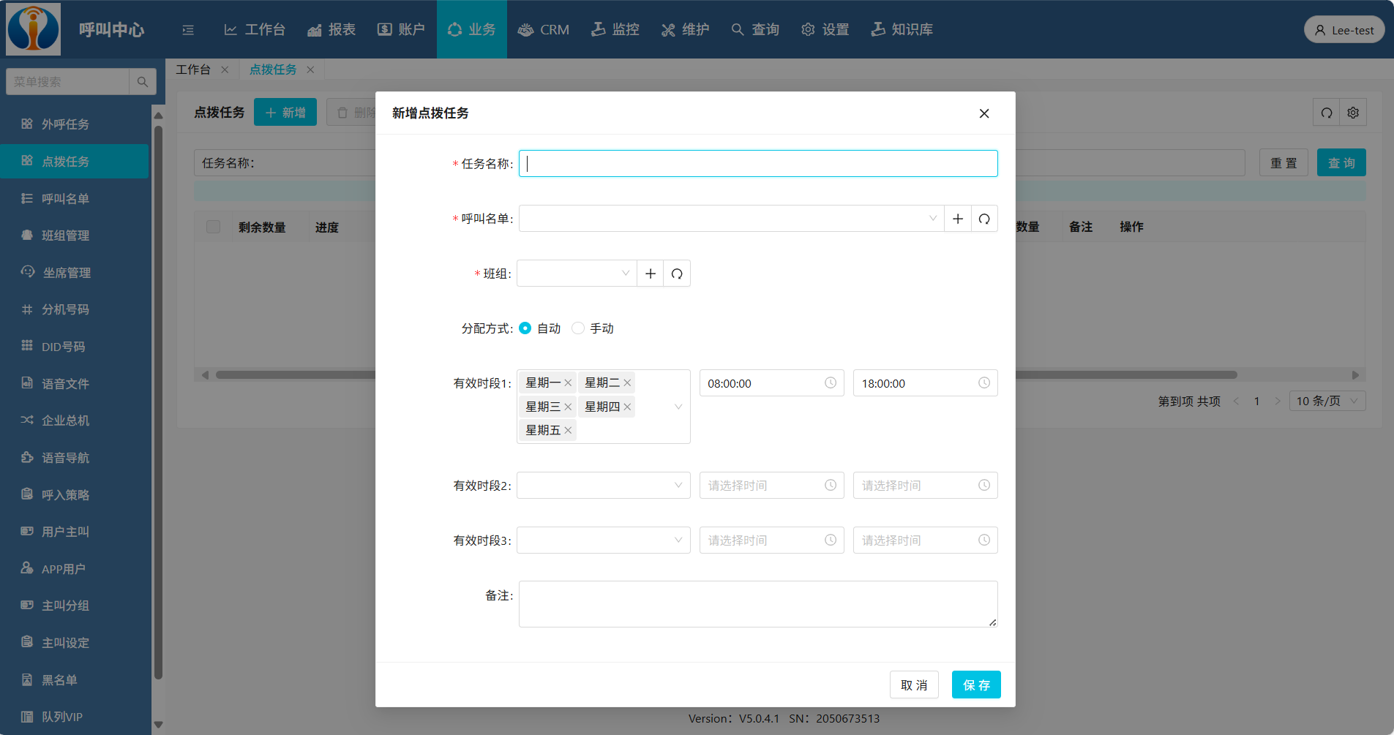Click the menu search magnifier icon
The width and height of the screenshot is (1394, 735).
143,82
